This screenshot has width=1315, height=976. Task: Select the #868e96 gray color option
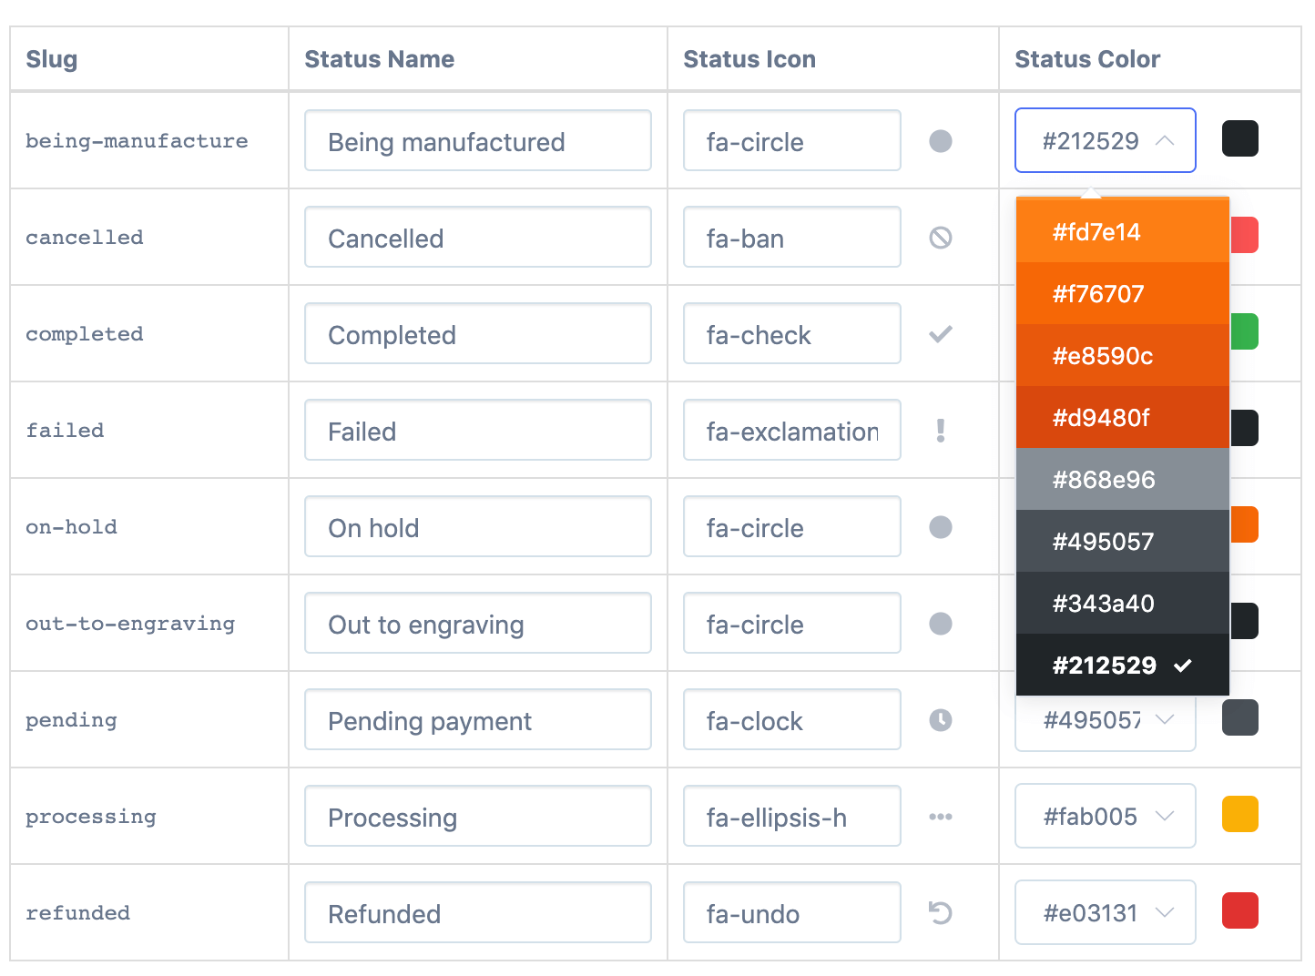click(x=1122, y=480)
